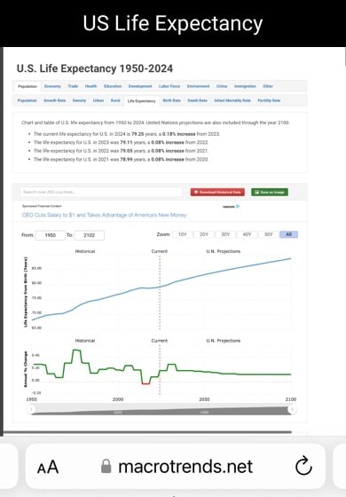
Task: Open the Rural subtab
Action: (115, 100)
